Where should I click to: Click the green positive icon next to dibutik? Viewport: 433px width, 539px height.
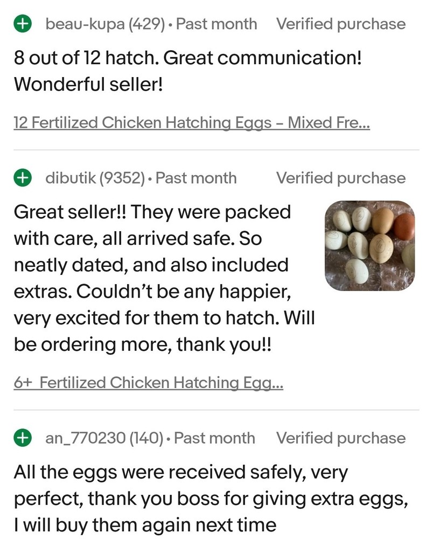[23, 178]
